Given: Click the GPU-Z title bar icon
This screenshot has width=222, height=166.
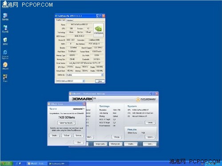Looking at the screenshot, I should click(56, 16).
